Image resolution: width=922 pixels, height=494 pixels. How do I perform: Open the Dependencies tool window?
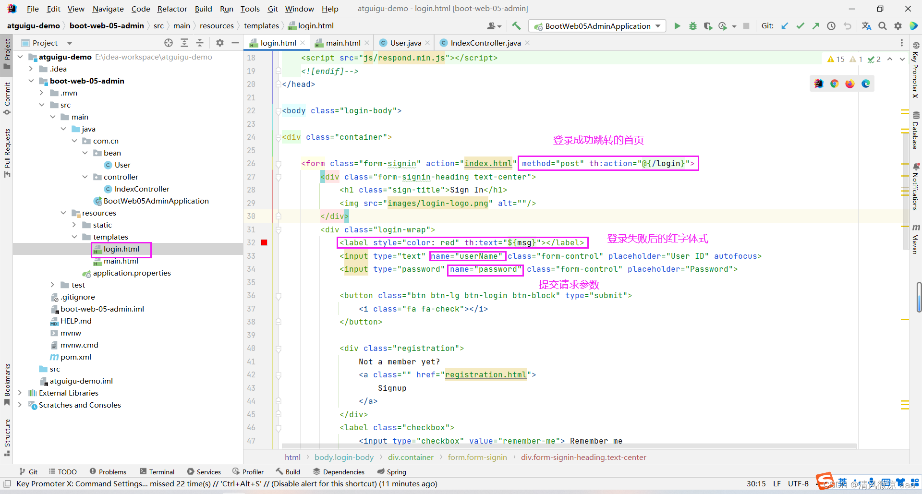[339, 471]
